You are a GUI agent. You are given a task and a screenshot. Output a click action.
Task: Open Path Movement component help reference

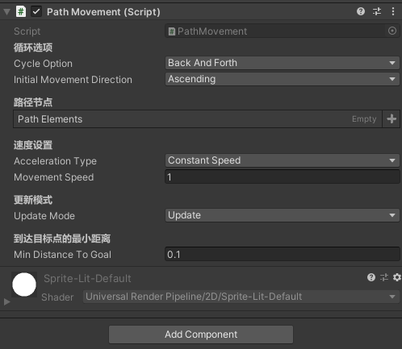coord(361,11)
